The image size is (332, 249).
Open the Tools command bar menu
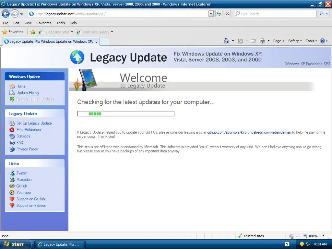pyautogui.click(x=311, y=41)
